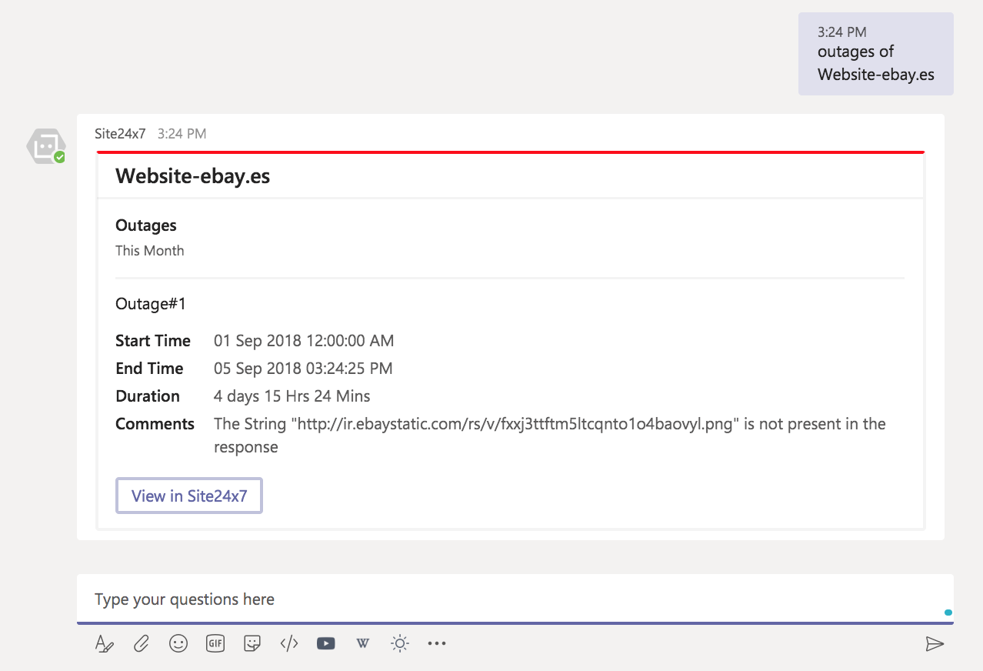Open the GIF picker

(215, 643)
